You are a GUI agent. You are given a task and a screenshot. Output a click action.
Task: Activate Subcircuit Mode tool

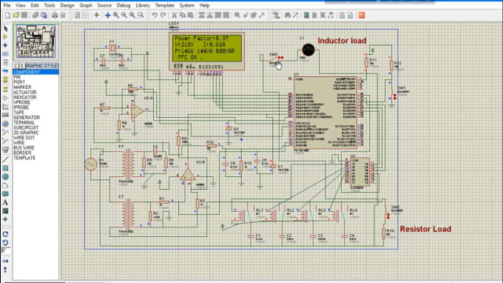[5, 79]
